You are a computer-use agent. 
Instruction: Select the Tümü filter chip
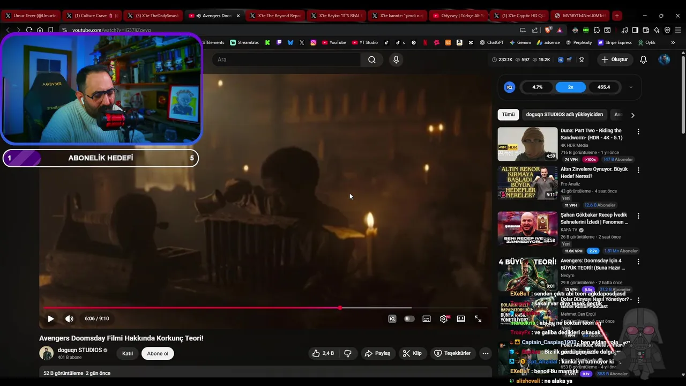click(x=508, y=114)
